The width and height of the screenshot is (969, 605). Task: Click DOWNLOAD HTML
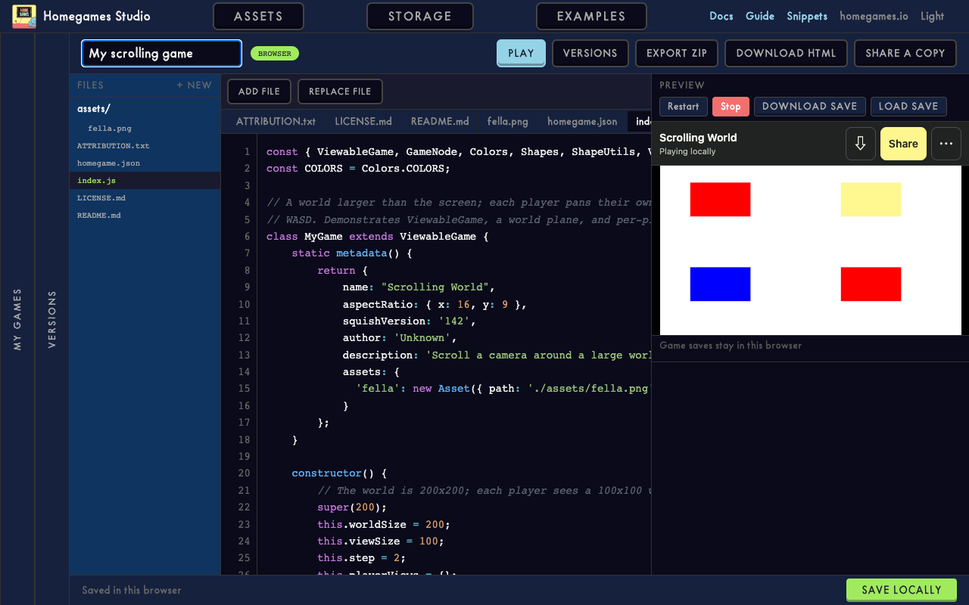click(x=786, y=53)
